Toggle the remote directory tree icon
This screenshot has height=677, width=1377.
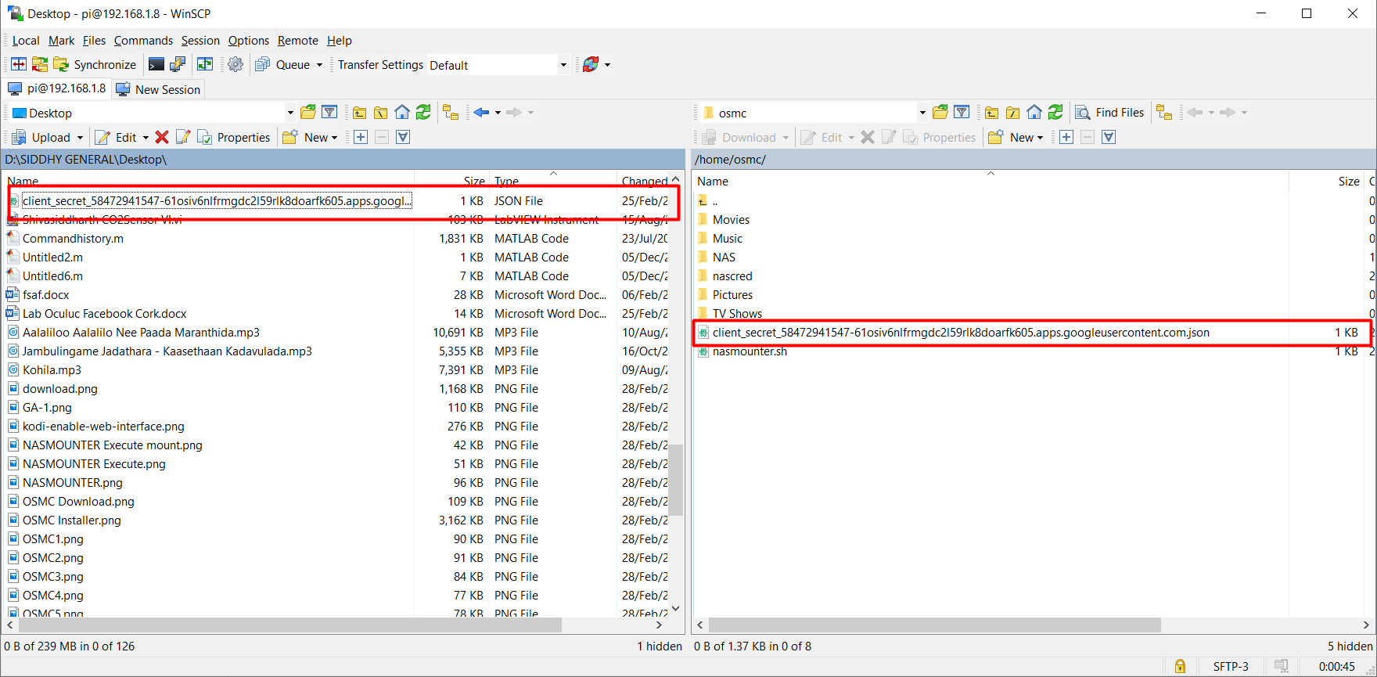[x=1164, y=113]
